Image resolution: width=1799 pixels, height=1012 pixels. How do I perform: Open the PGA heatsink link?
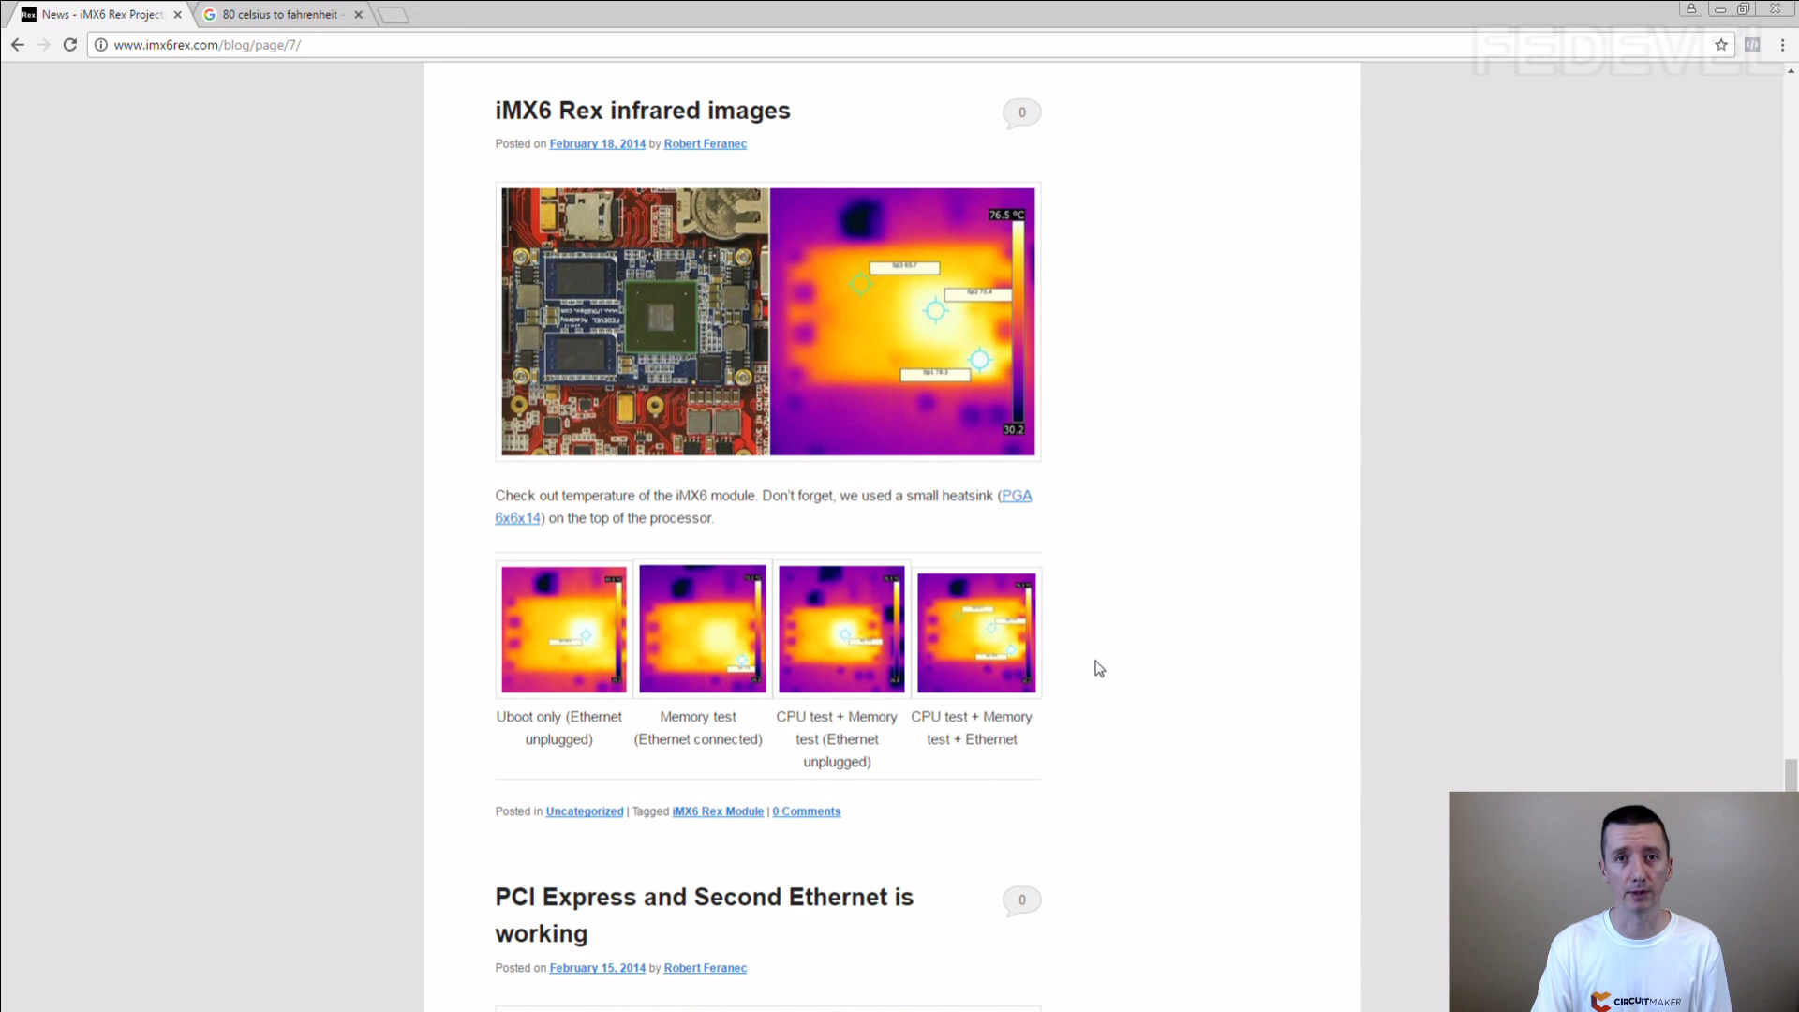1016,496
